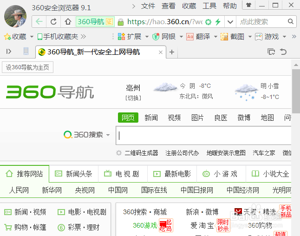Open the 新华网 link
Screen dimensions: 300x236
point(52,190)
